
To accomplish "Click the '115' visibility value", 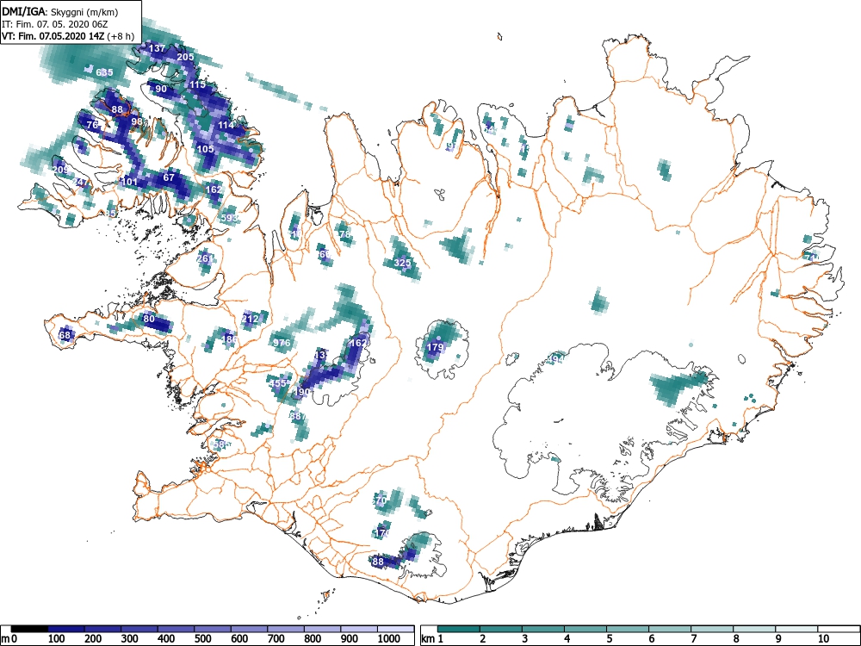I will (197, 84).
